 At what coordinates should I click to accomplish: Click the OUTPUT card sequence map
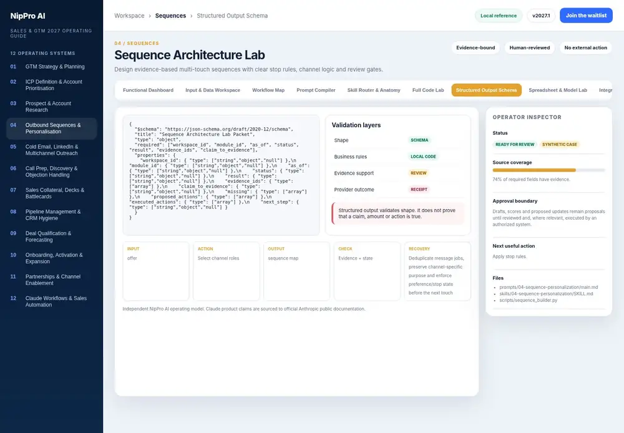point(296,271)
